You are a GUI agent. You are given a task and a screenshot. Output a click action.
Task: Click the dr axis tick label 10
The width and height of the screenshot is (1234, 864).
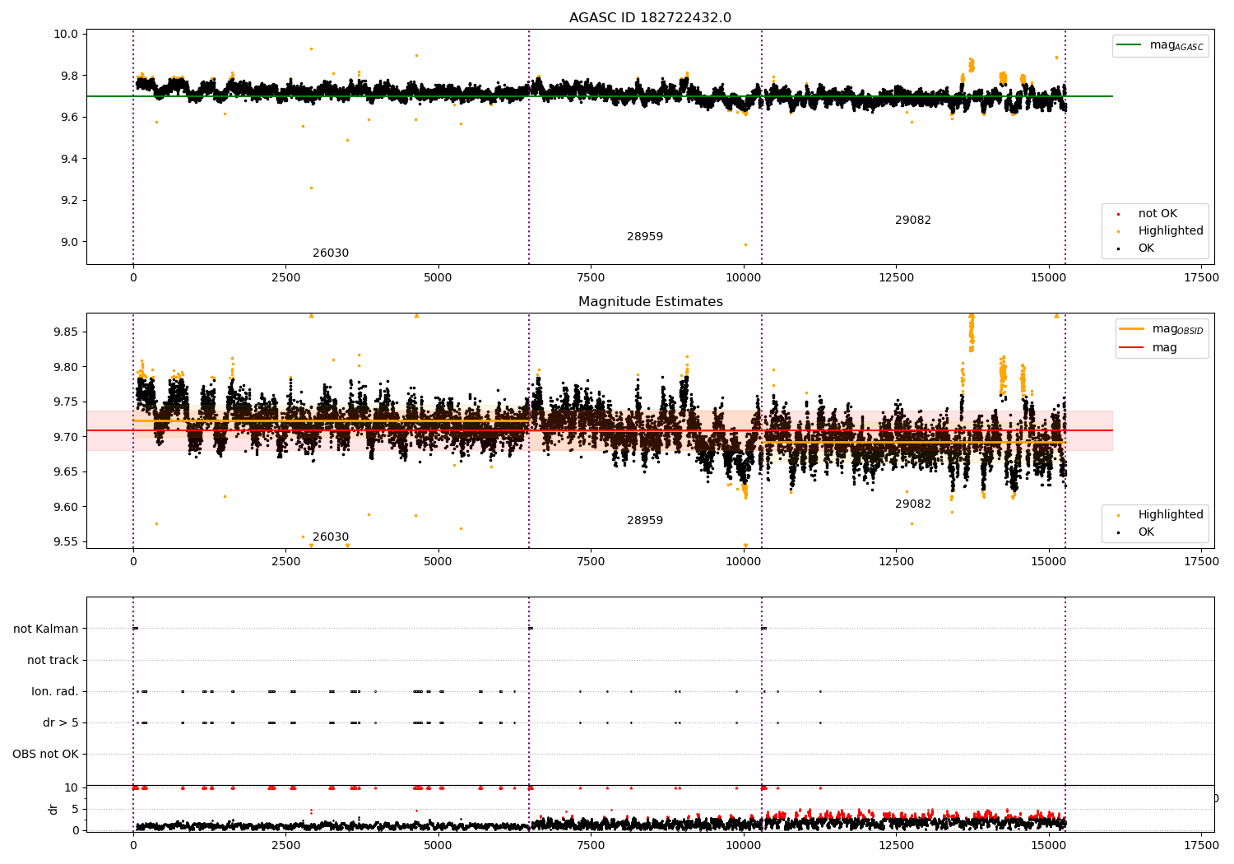72,787
